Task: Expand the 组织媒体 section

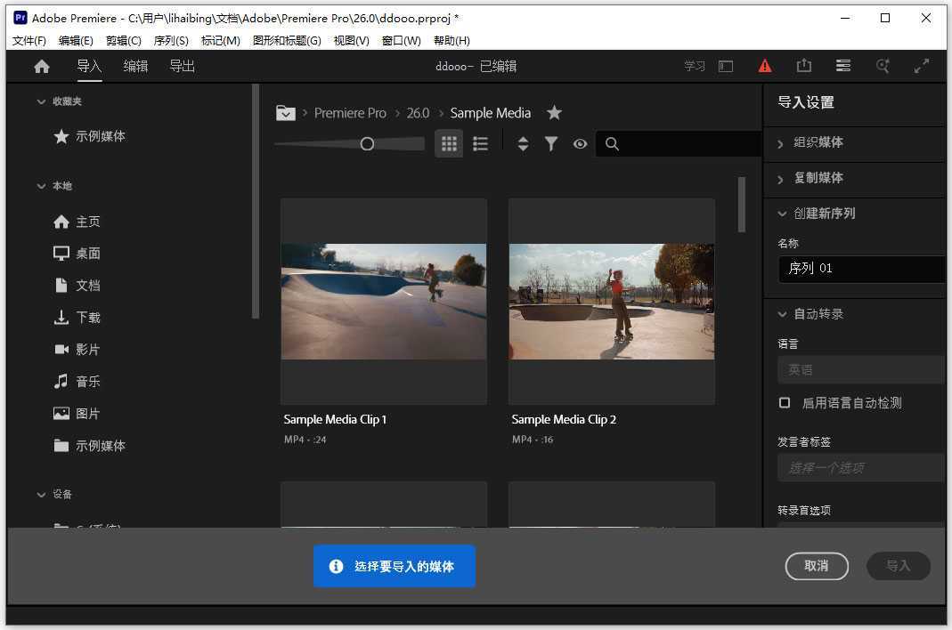Action: tap(817, 142)
